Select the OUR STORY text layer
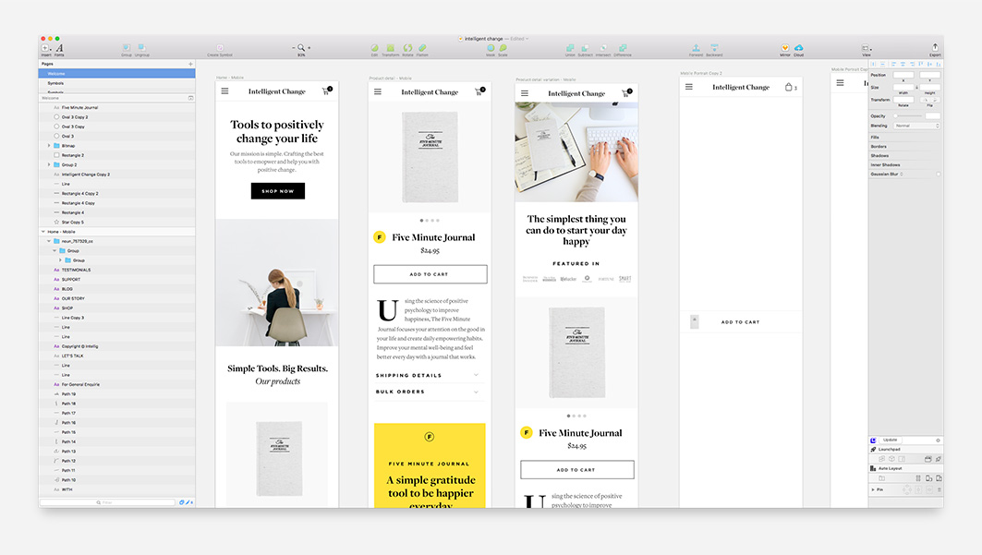This screenshot has width=982, height=555. (x=117, y=298)
